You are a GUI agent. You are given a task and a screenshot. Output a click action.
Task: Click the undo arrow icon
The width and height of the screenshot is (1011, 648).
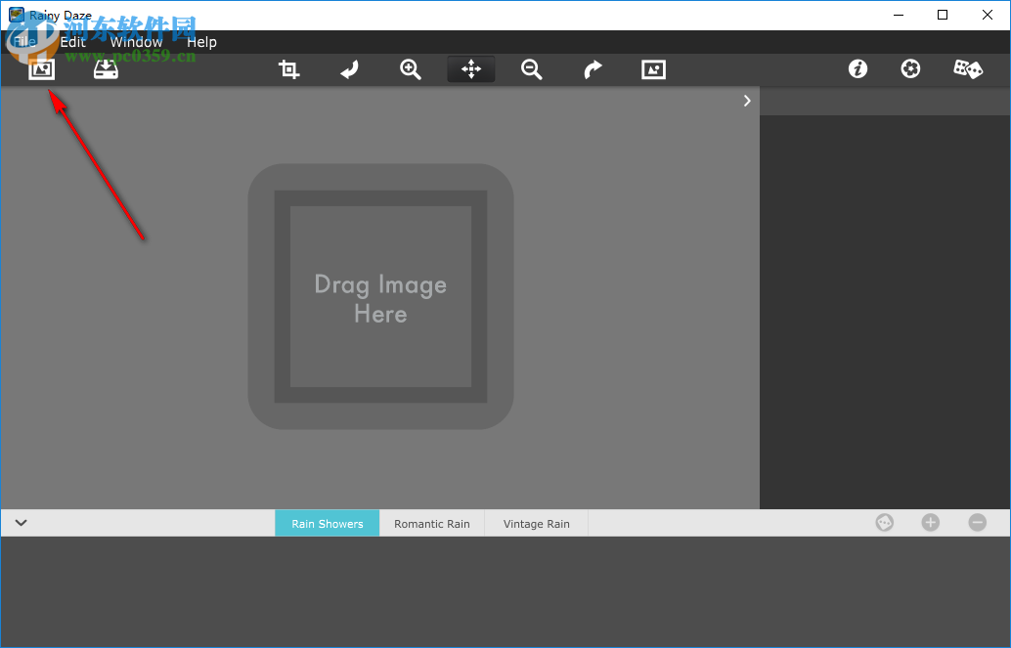point(349,69)
